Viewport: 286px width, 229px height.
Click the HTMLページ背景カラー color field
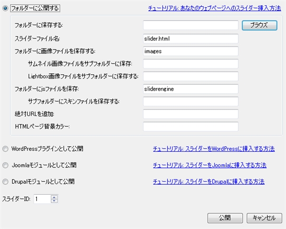[190, 126]
